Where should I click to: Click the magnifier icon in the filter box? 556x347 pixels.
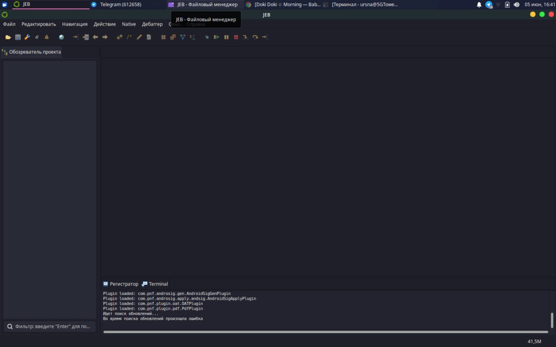tap(10, 326)
